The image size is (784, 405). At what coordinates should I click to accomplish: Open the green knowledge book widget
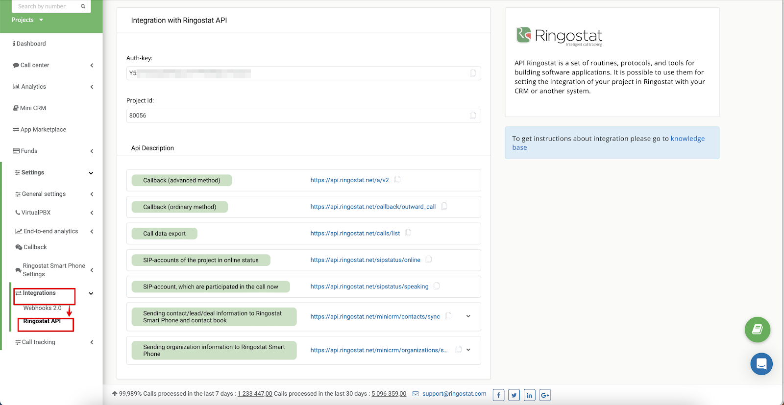pyautogui.click(x=758, y=330)
